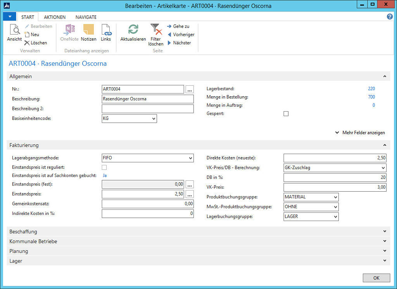This screenshot has width=397, height=289.
Task: Toggle the Gesperrt checkbox
Action: pos(286,114)
